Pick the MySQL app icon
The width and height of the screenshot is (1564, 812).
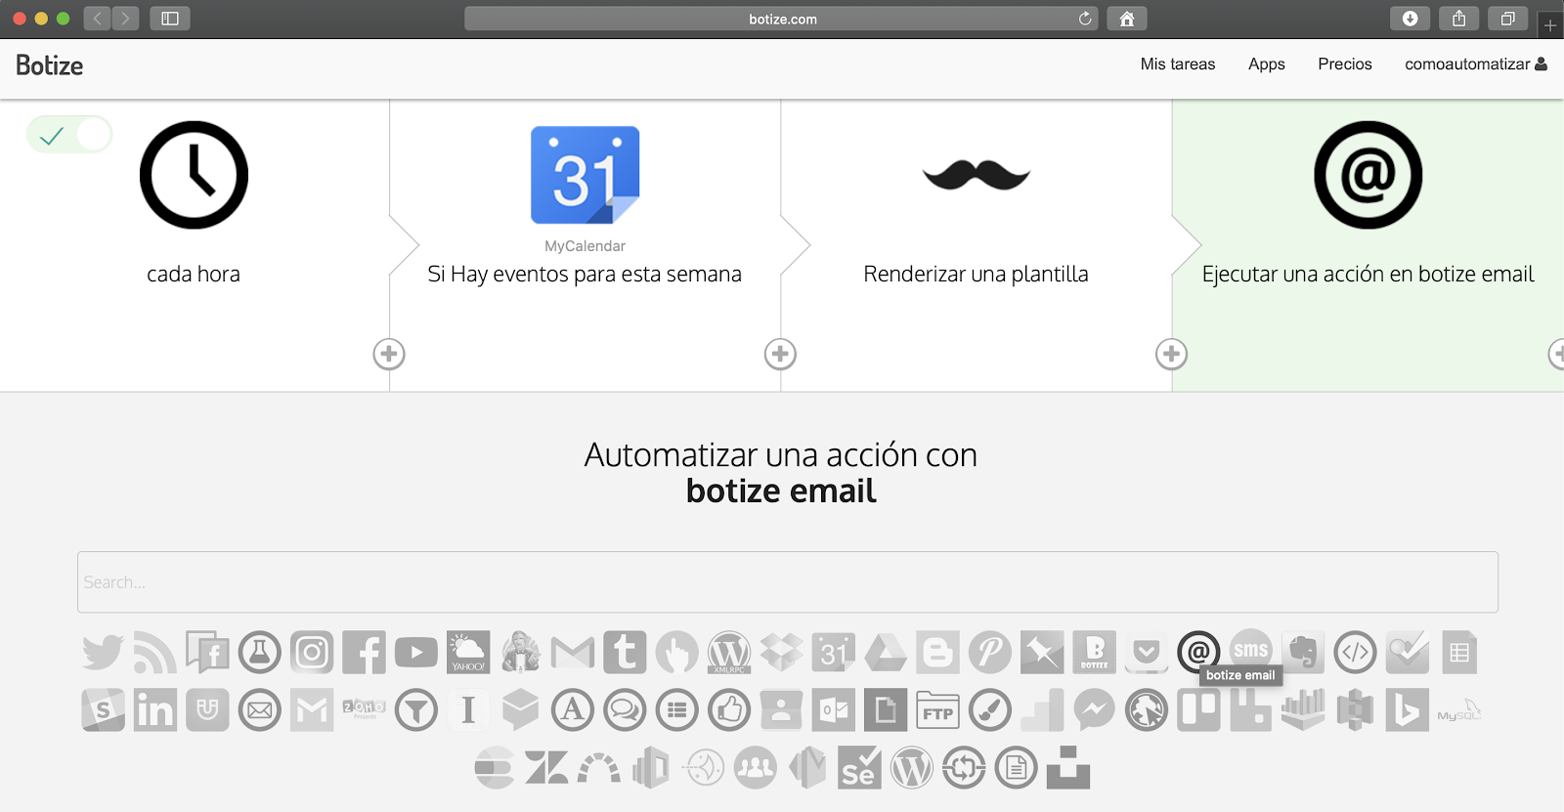(x=1459, y=710)
